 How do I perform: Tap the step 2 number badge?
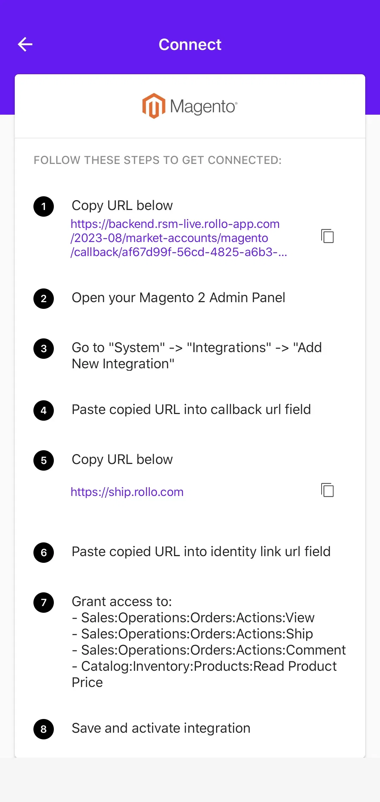pos(44,299)
